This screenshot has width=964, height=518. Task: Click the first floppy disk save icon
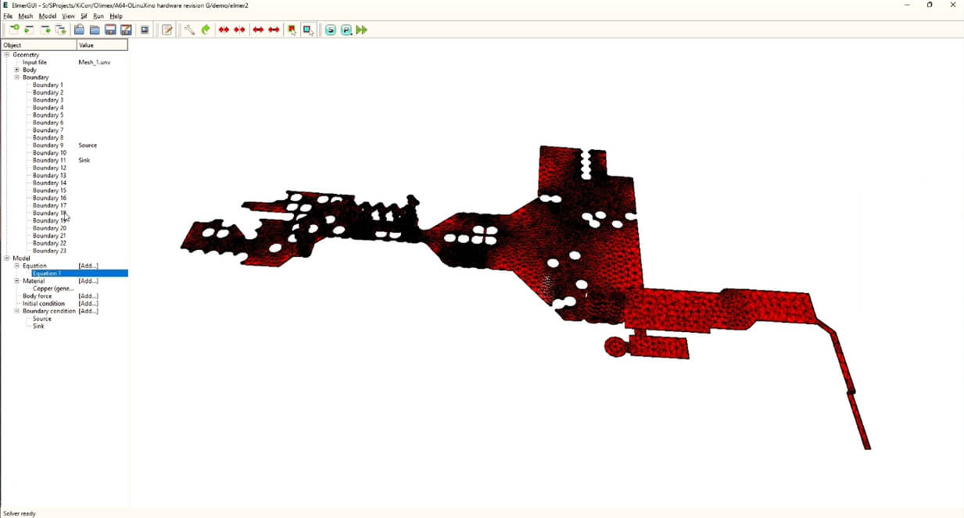click(110, 30)
